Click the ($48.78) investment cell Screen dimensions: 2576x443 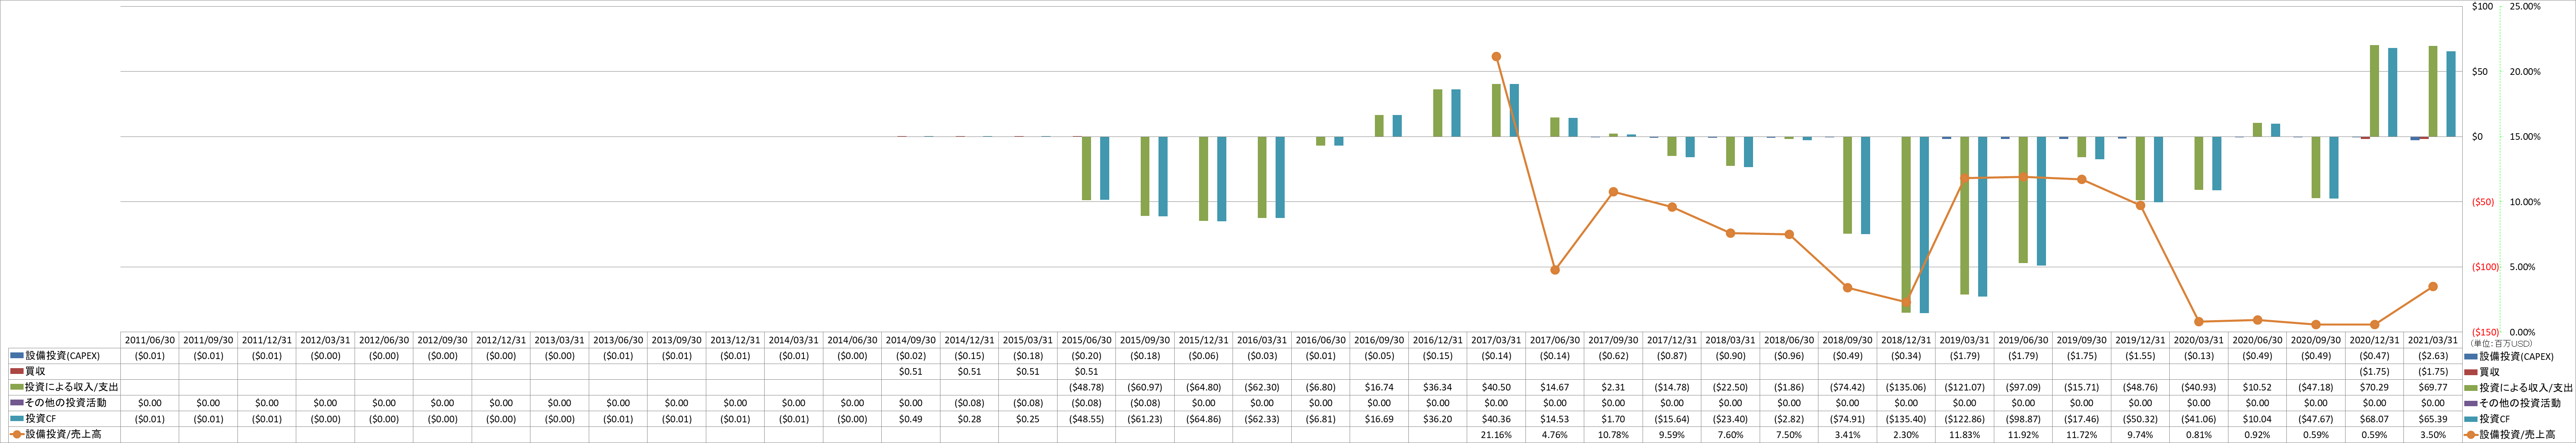[x=1087, y=387]
